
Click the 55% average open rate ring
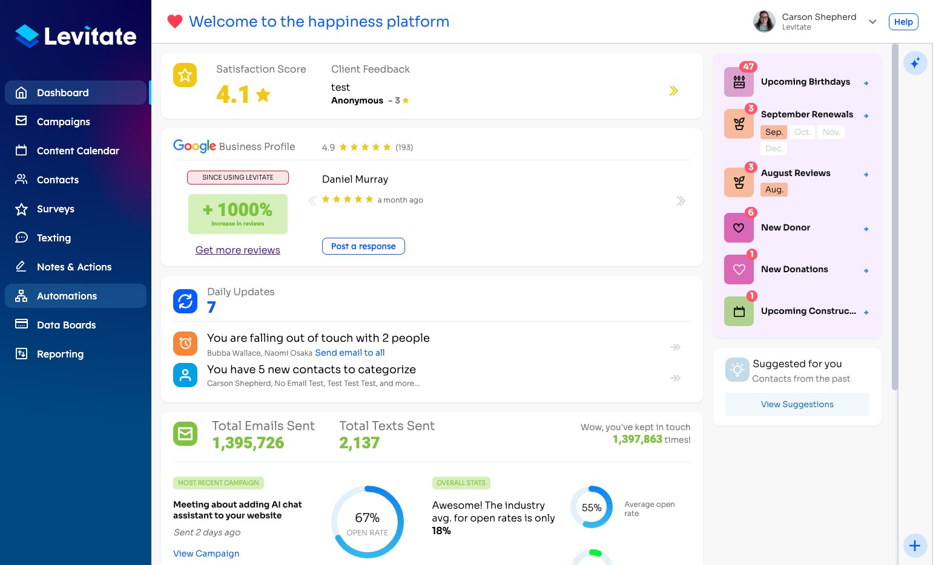click(x=592, y=507)
